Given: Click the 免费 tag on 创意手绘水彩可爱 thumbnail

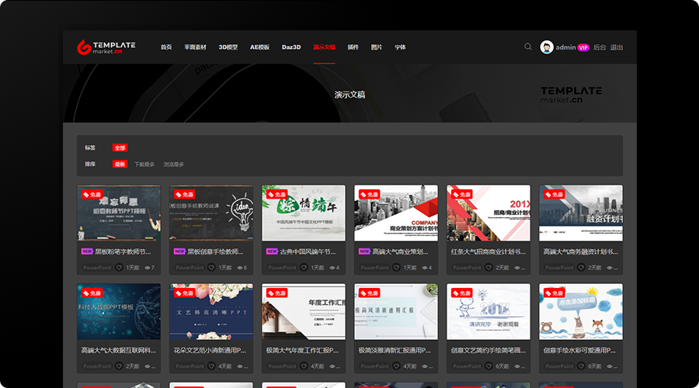Looking at the screenshot, I should pos(554,293).
